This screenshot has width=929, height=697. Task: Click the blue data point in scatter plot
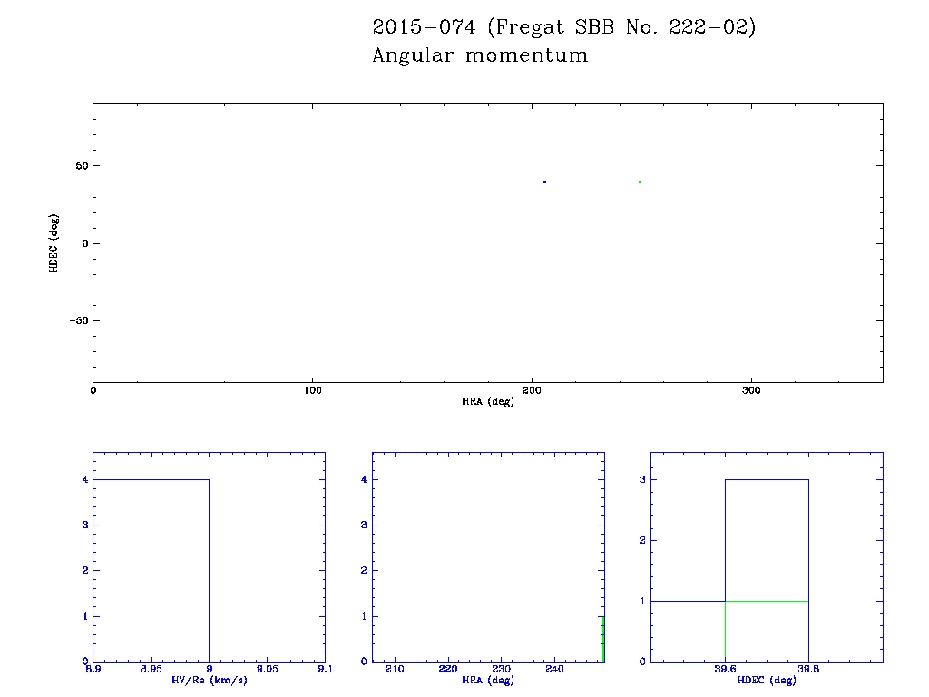(544, 182)
